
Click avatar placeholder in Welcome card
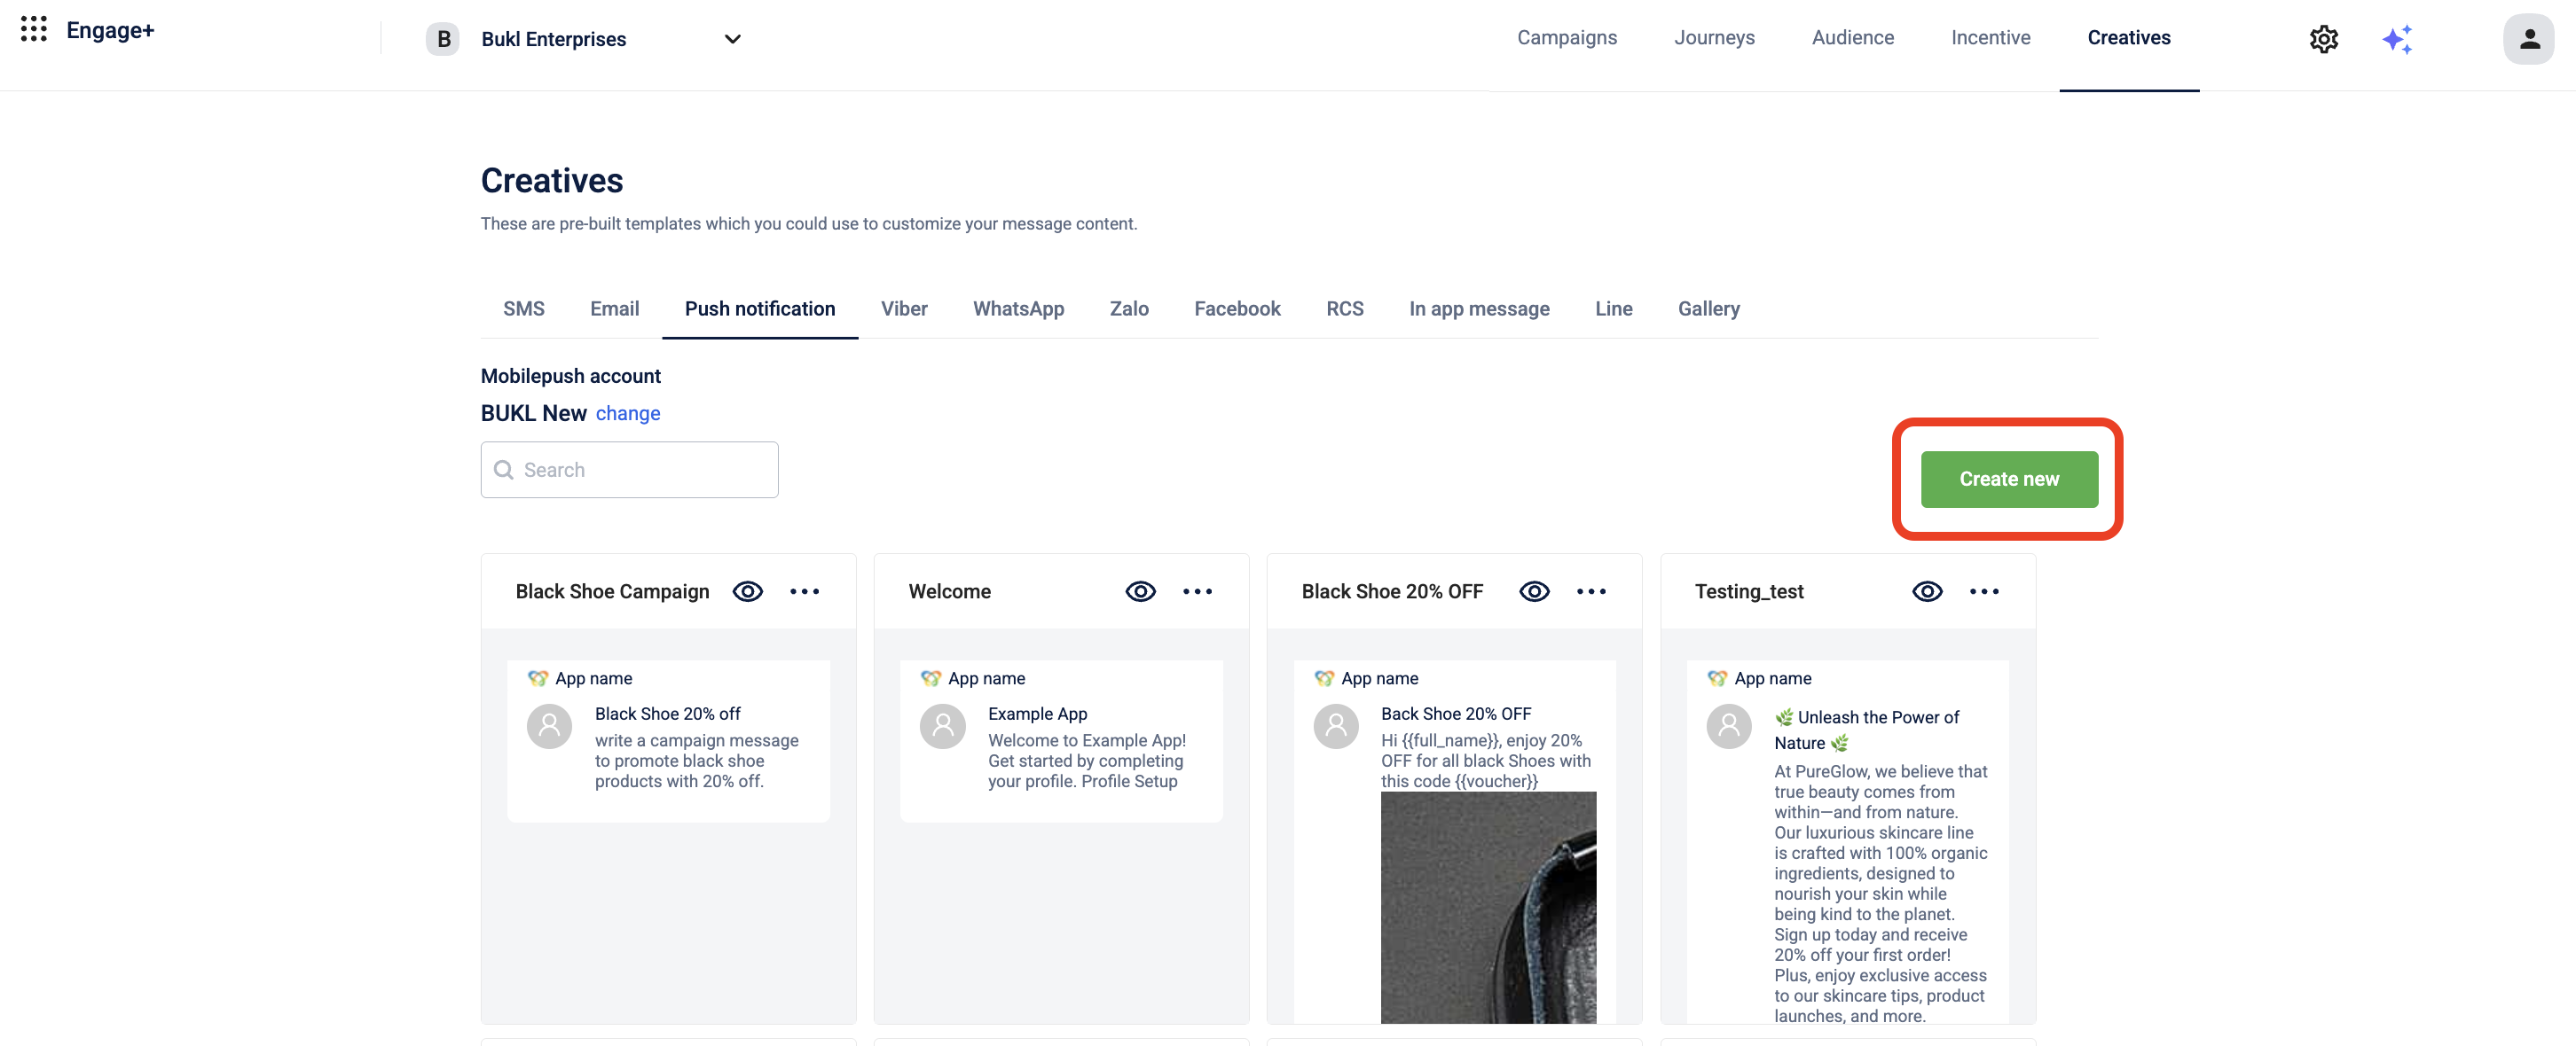pos(942,726)
